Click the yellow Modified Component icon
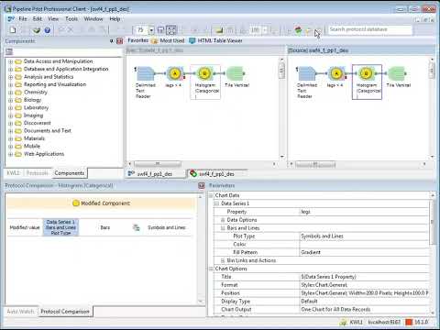This screenshot has width=440, height=330. [x=76, y=203]
